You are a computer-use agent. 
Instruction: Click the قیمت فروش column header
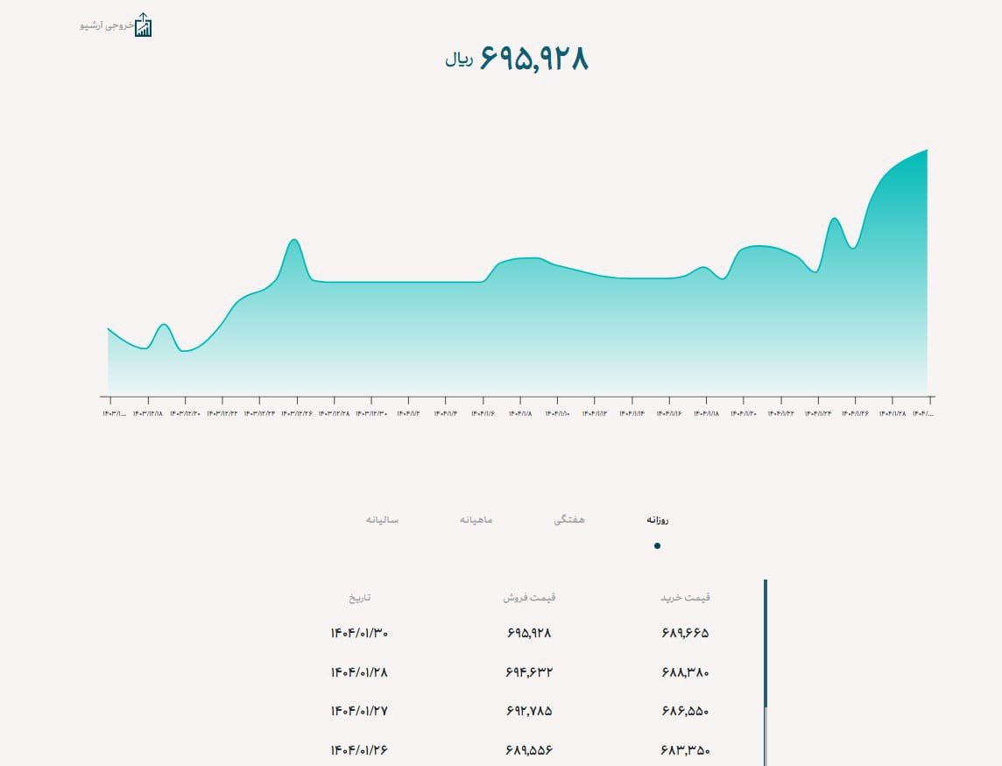pyautogui.click(x=529, y=597)
